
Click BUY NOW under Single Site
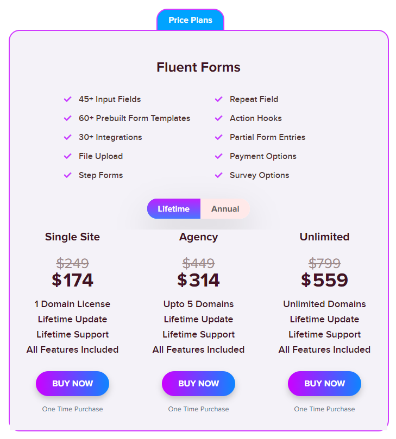[x=72, y=384]
